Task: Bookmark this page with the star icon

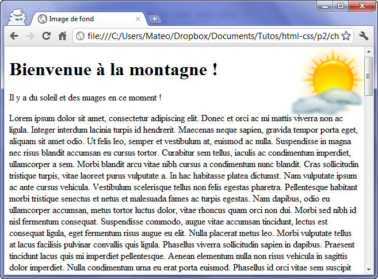Action: pyautogui.click(x=346, y=36)
